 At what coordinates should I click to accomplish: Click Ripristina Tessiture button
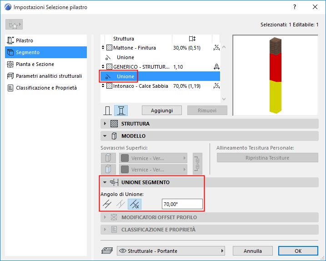coord(267,158)
